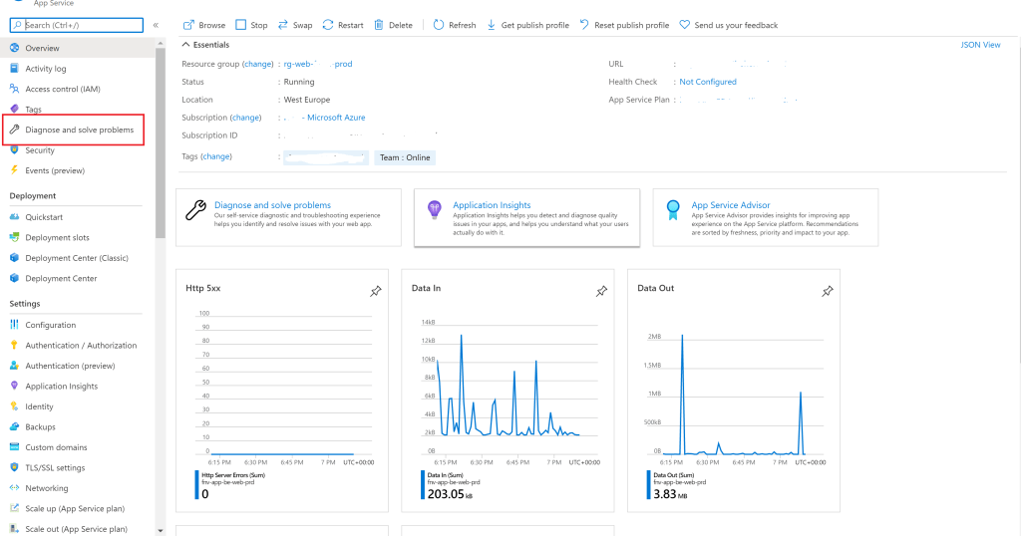
Task: Click sidebar scrollbar down arrow
Action: [x=161, y=531]
